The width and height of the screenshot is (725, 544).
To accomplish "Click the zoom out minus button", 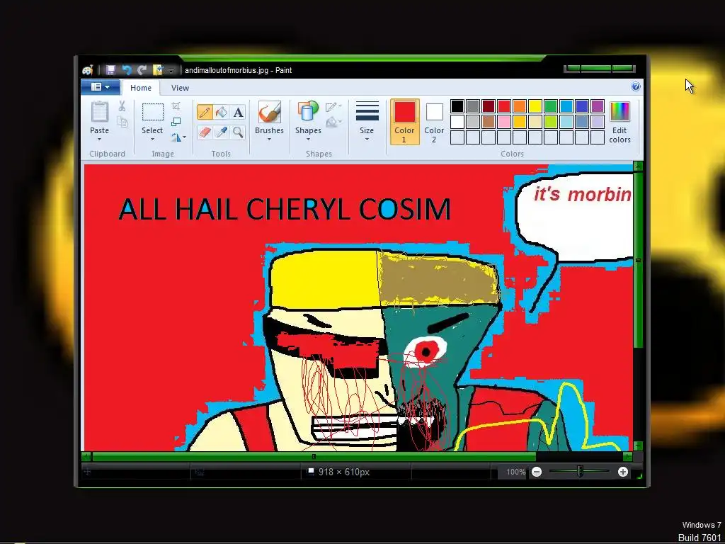I will click(537, 472).
